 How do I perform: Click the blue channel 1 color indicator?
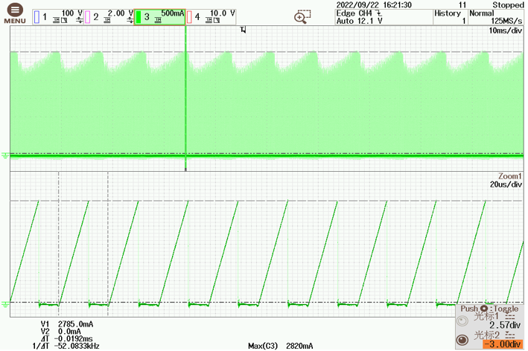[x=37, y=17]
